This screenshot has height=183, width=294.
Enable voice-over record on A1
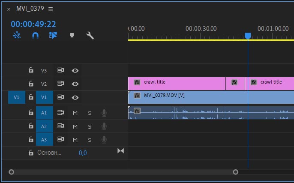tap(104, 113)
